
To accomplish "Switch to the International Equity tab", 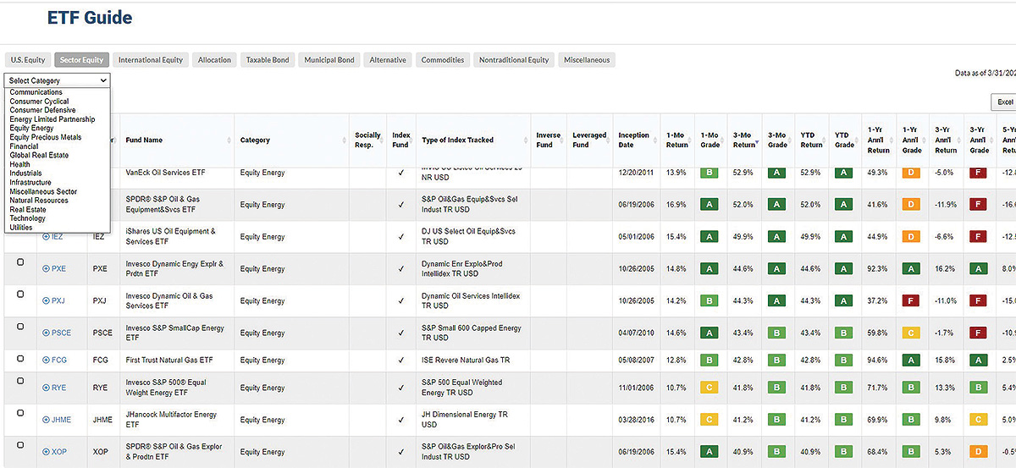I will tap(151, 60).
